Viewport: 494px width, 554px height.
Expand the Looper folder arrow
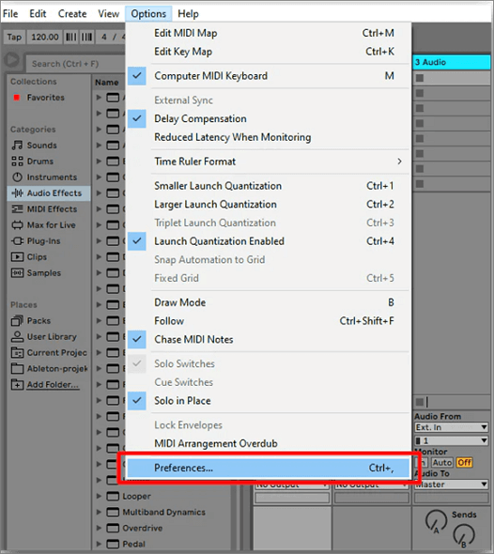pos(99,496)
